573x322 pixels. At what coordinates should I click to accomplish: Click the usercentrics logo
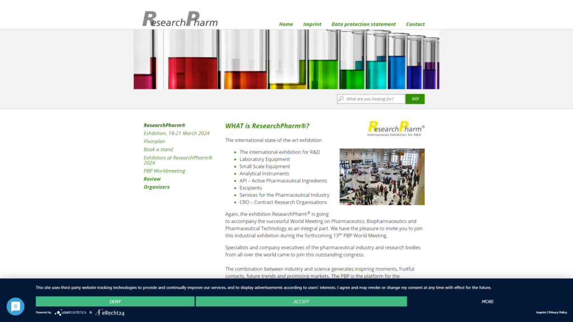pyautogui.click(x=71, y=312)
